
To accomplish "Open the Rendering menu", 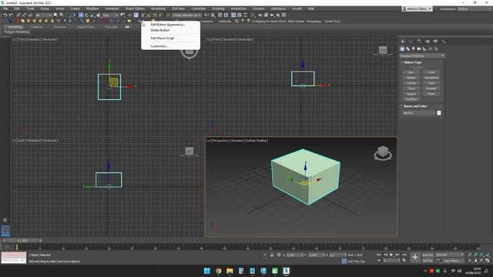I will (x=158, y=8).
